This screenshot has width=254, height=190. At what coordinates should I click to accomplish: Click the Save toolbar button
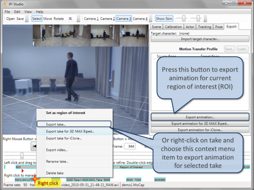[x=20, y=19]
